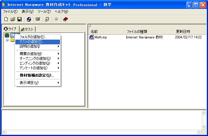Click the New file toolbar icon

coord(6,19)
